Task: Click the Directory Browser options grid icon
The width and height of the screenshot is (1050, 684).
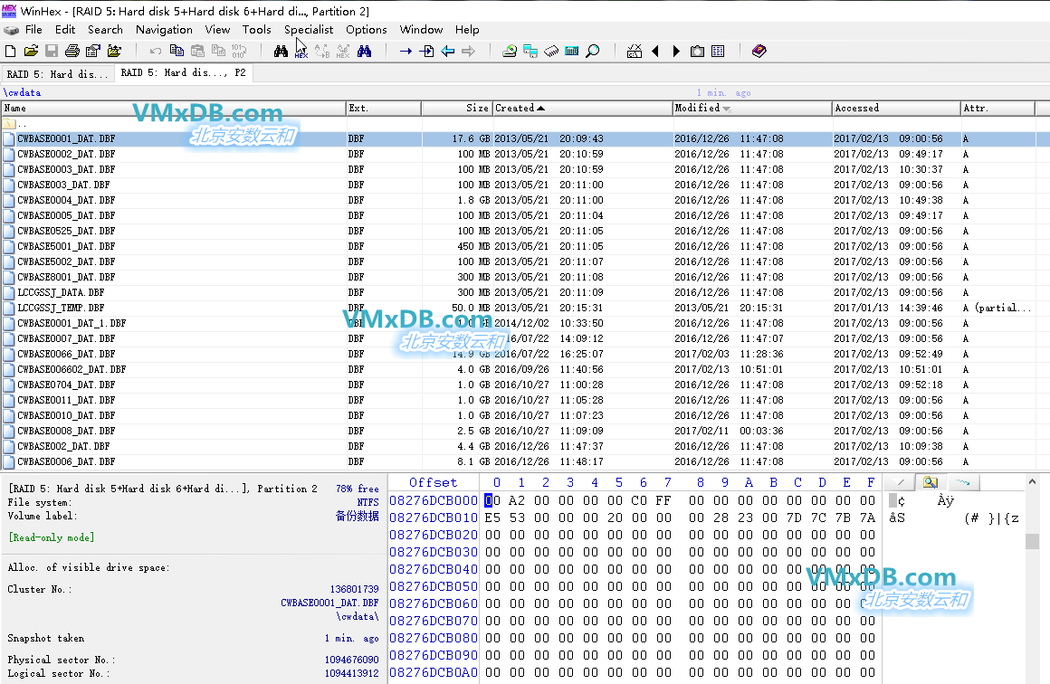Action: pos(718,51)
